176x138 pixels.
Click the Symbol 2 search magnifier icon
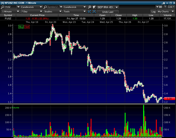[45, 7]
